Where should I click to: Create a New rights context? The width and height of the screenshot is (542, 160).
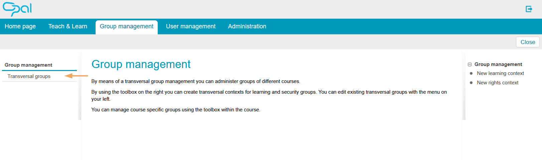(498, 83)
